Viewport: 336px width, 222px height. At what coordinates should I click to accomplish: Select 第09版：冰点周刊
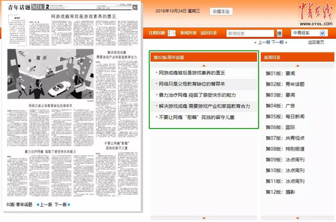(x=285, y=160)
